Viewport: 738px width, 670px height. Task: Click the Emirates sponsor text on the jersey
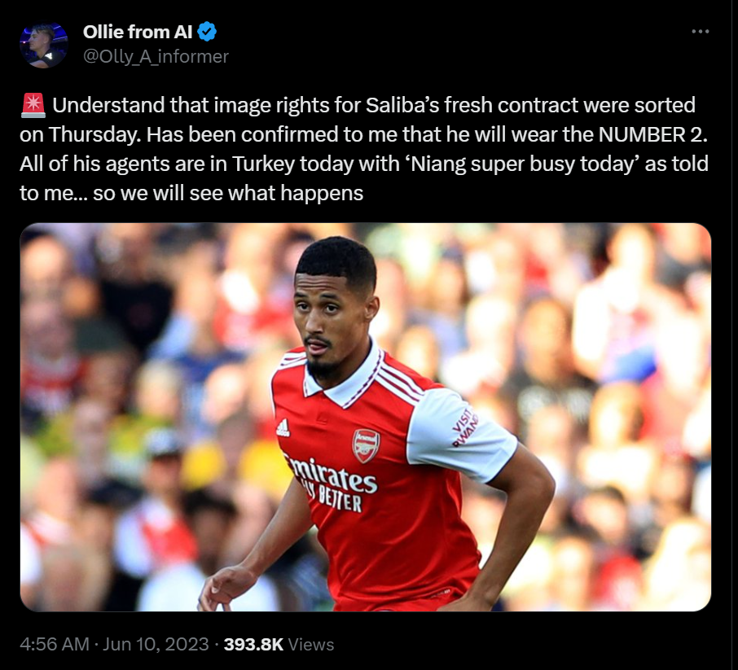tap(332, 475)
